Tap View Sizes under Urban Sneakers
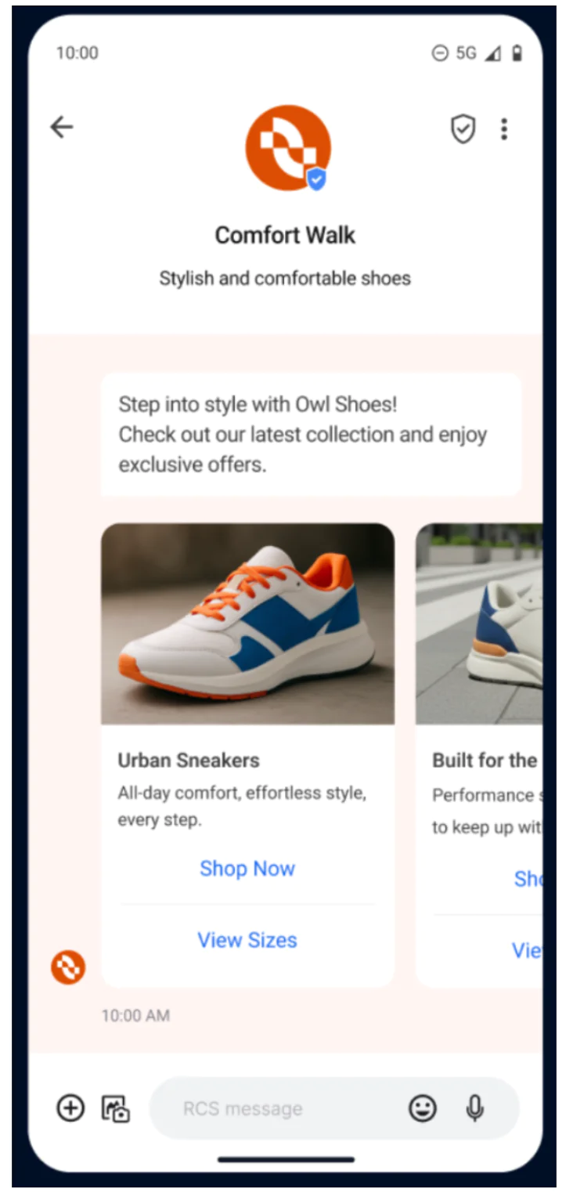This screenshot has width=573, height=1200. [x=247, y=940]
